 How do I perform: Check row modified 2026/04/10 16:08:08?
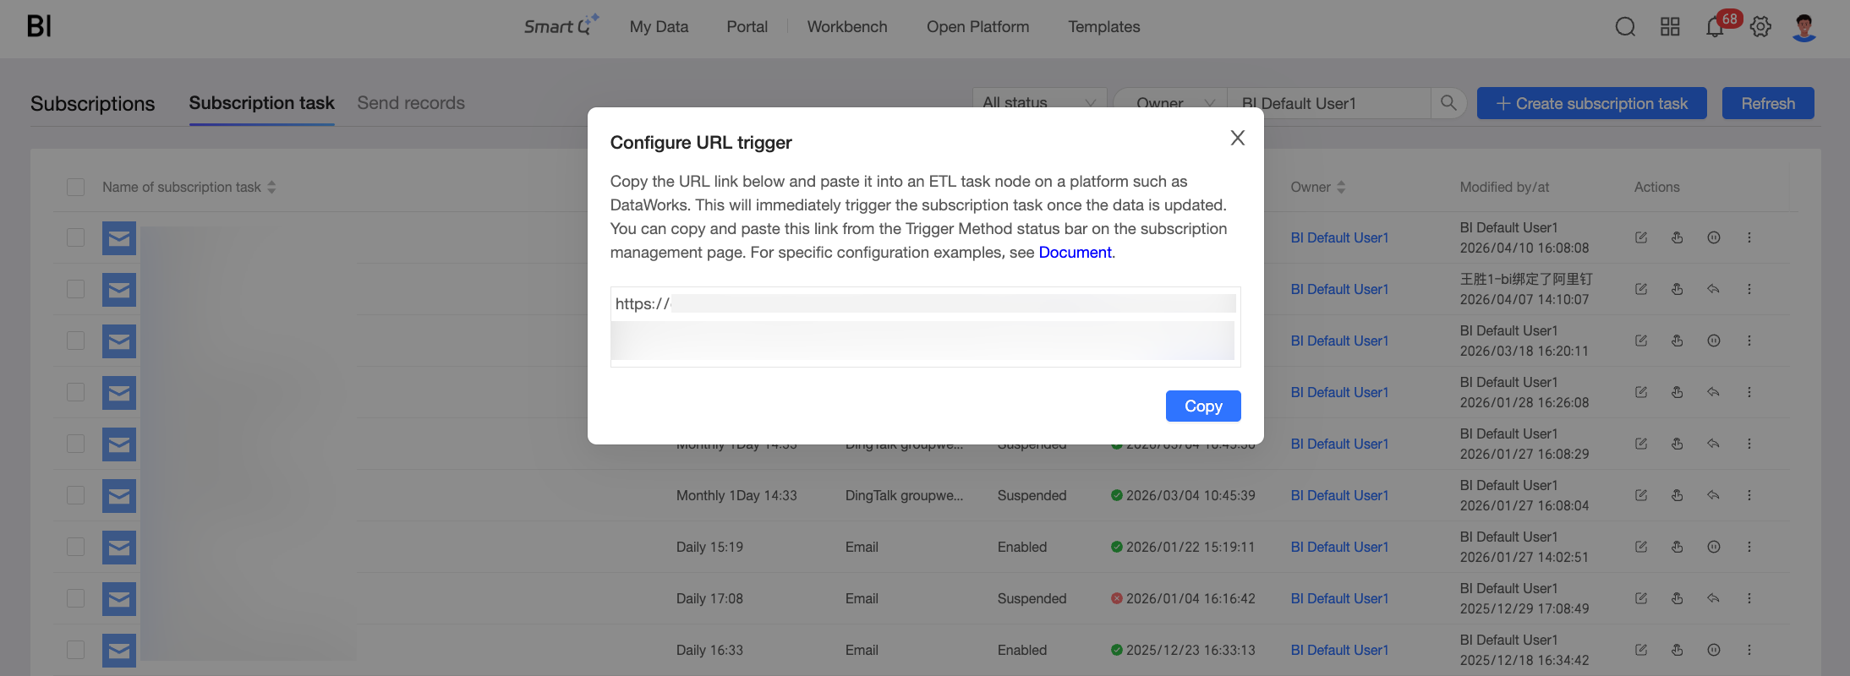[76, 237]
